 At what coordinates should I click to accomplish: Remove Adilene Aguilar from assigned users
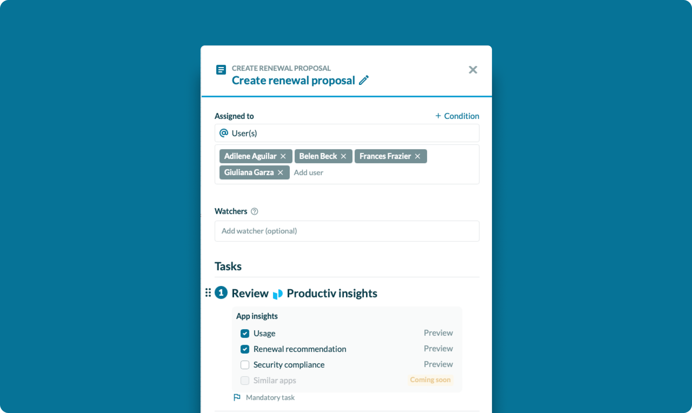[x=283, y=156]
